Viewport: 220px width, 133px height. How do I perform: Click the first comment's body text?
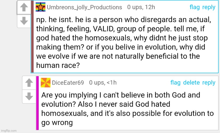coord(124,42)
